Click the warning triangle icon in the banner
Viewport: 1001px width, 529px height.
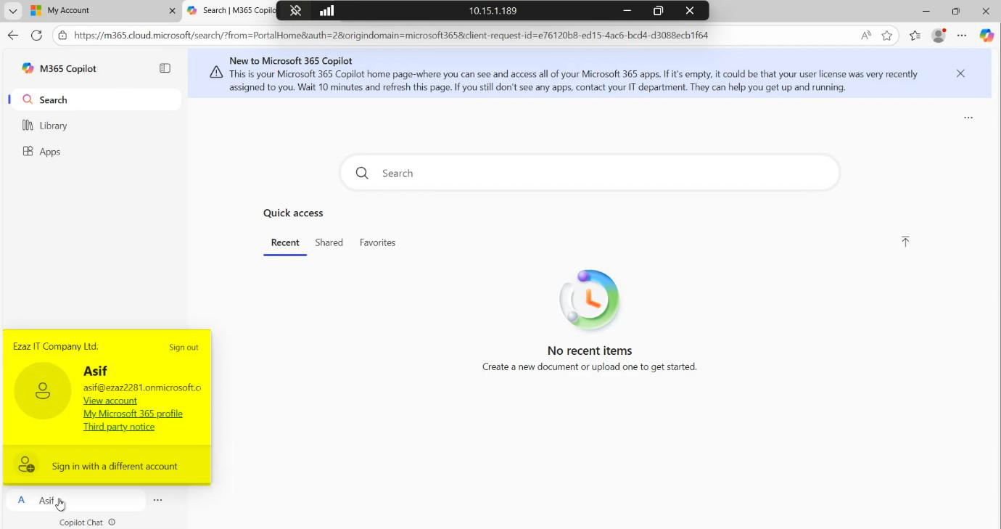click(216, 72)
